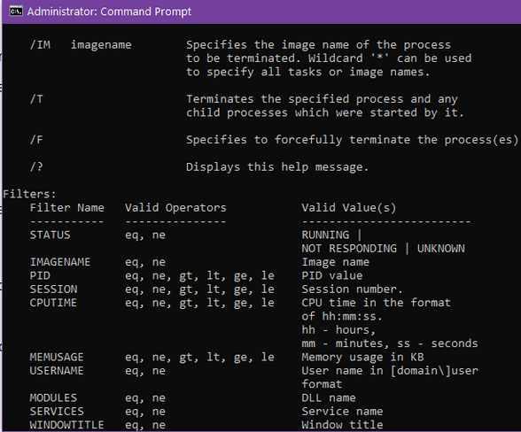Click the 'SERVICES' filter name
The height and width of the screenshot is (432, 521).
point(57,412)
